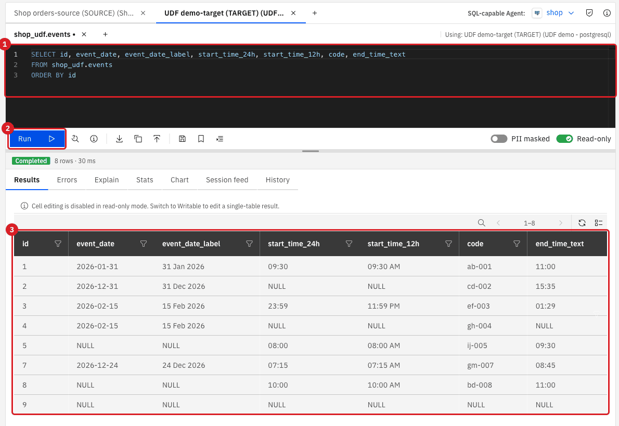Refresh the results grid
The width and height of the screenshot is (619, 426).
point(582,223)
